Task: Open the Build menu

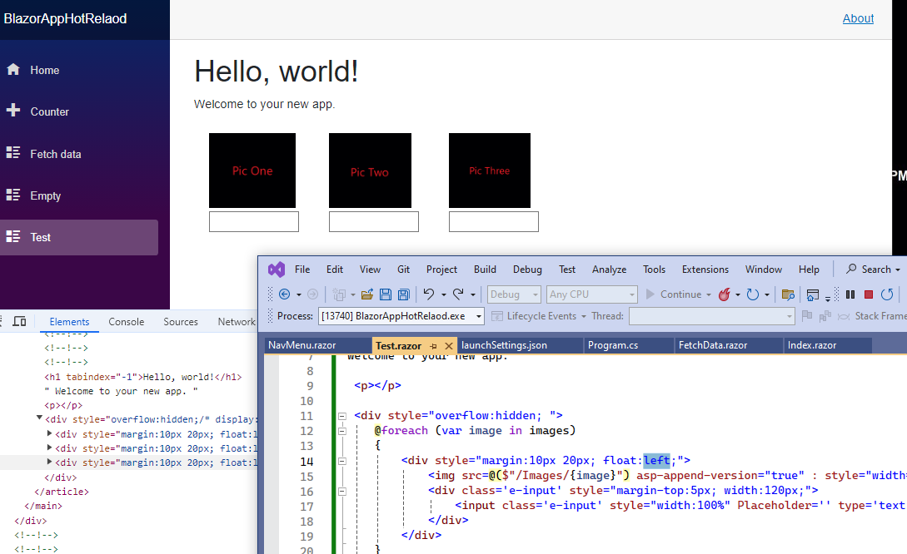Action: 484,269
